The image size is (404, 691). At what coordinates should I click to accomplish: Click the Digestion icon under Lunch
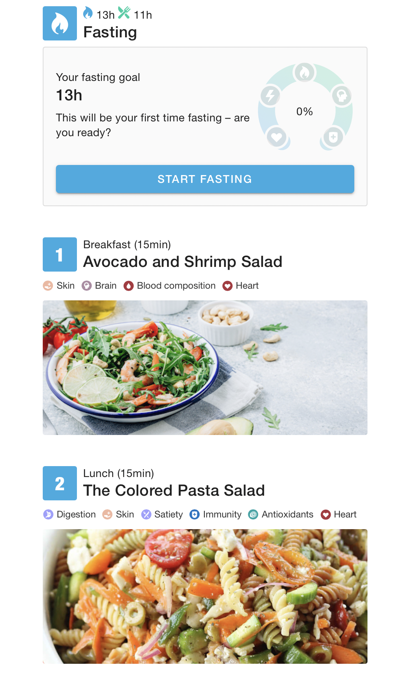[x=48, y=515]
